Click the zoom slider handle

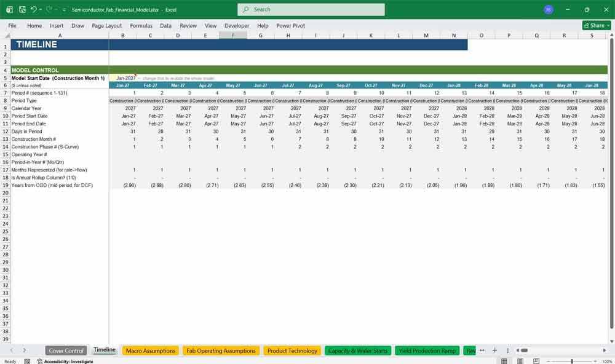click(x=572, y=361)
